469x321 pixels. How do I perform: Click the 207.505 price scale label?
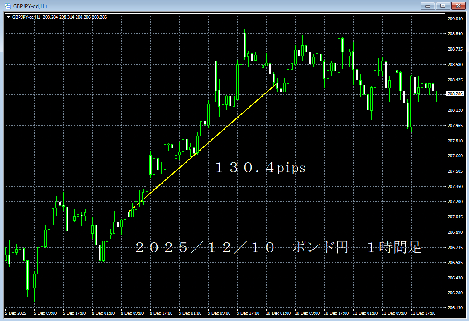455,171
